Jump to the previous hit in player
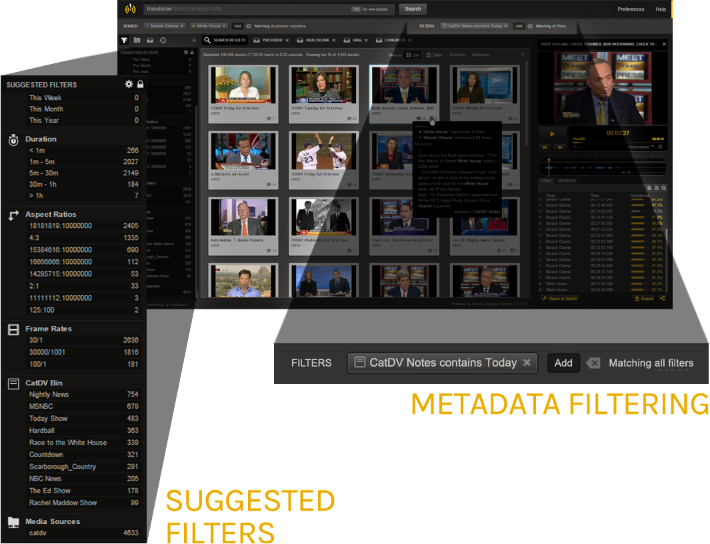The width and height of the screenshot is (710, 544). [x=545, y=147]
